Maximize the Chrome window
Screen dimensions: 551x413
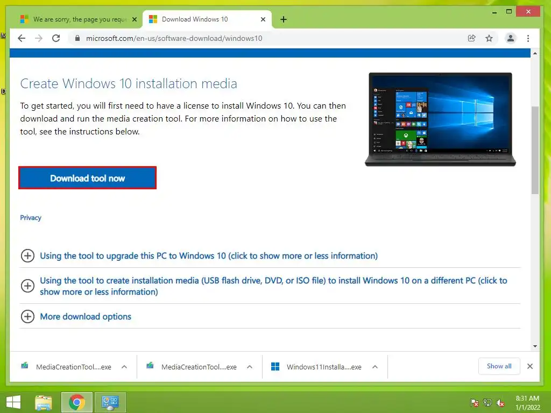(509, 12)
